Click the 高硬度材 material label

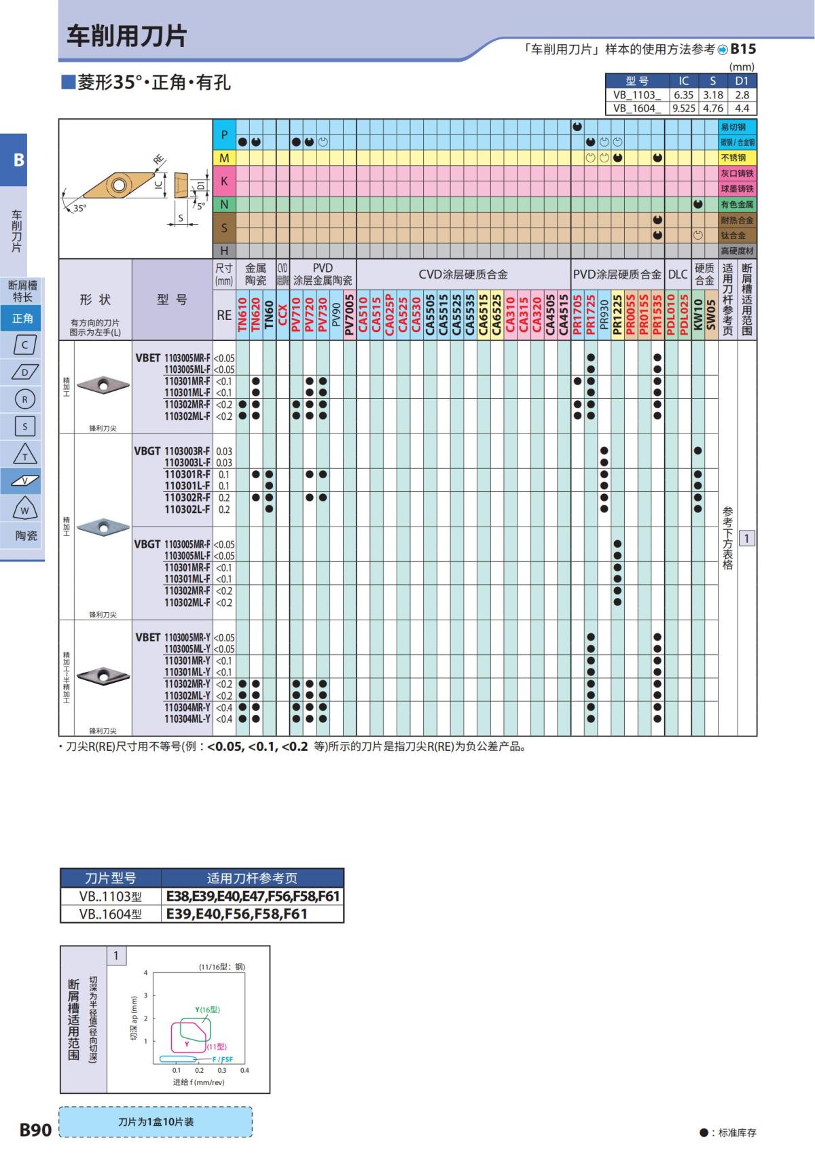click(x=737, y=251)
